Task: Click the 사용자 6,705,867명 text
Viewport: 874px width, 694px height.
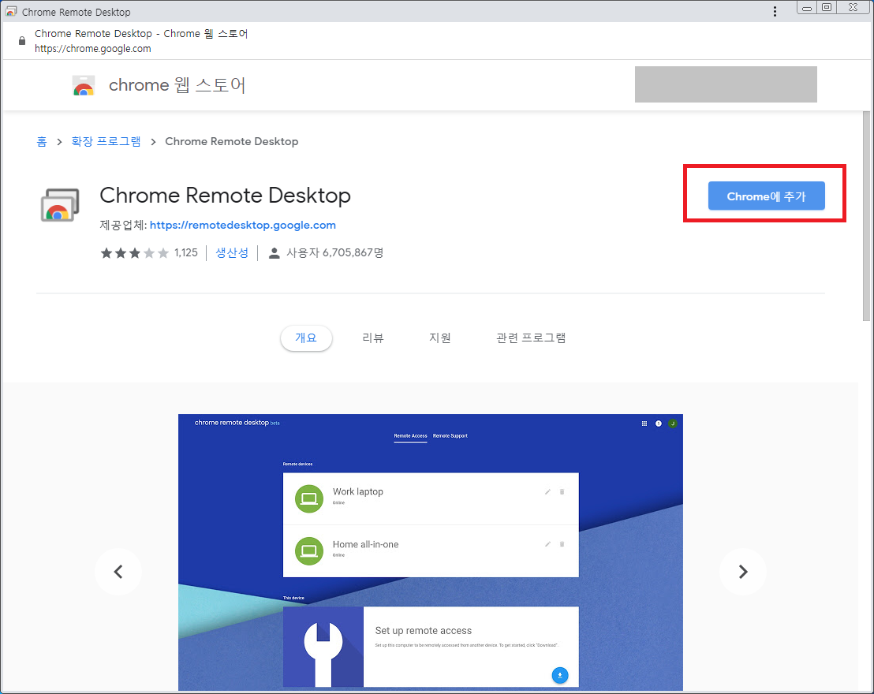Action: (335, 253)
